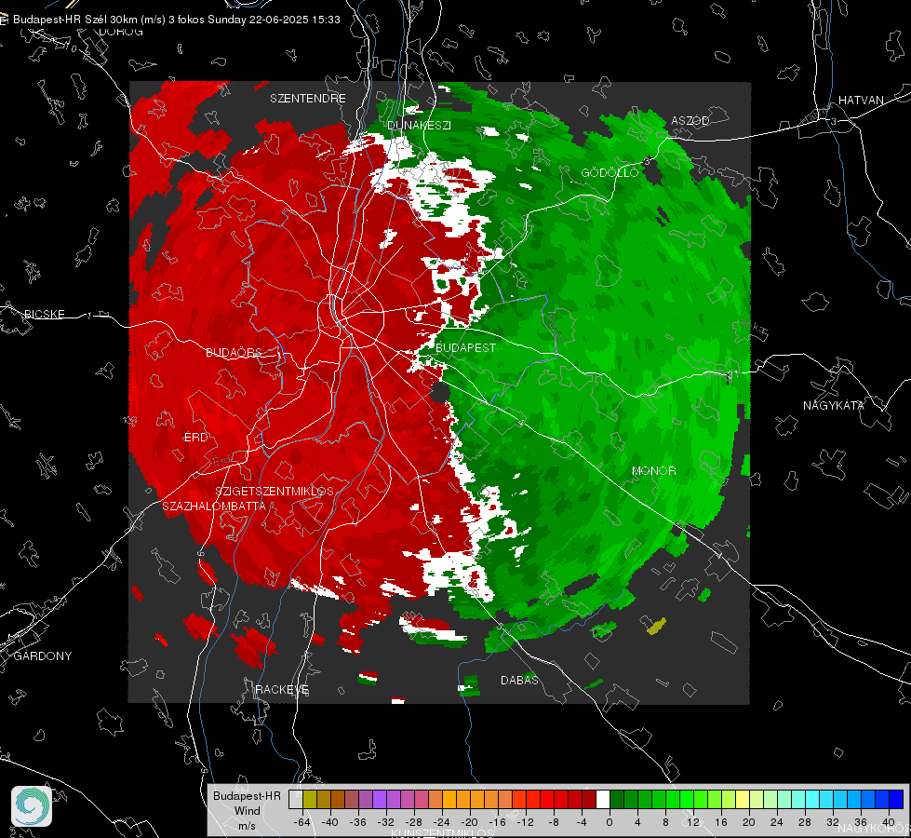Viewport: 911px width, 838px height.
Task: Click the SZENTENDRE town label
Action: (308, 99)
